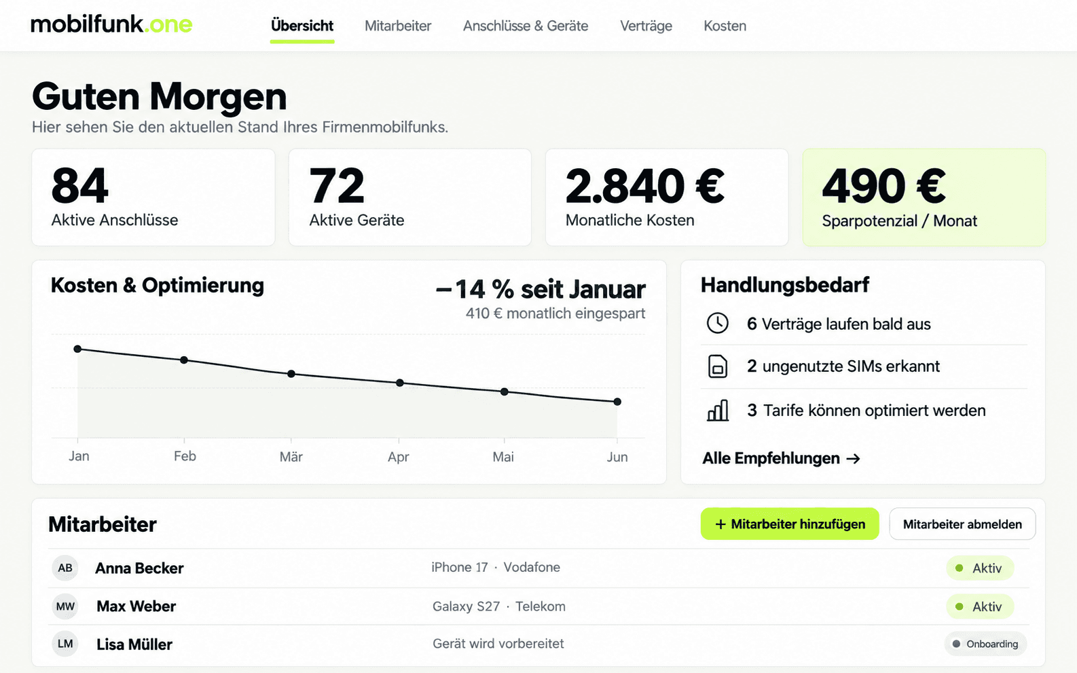Image resolution: width=1077 pixels, height=673 pixels.
Task: Select the Feb data point on the chart
Action: [x=184, y=360]
